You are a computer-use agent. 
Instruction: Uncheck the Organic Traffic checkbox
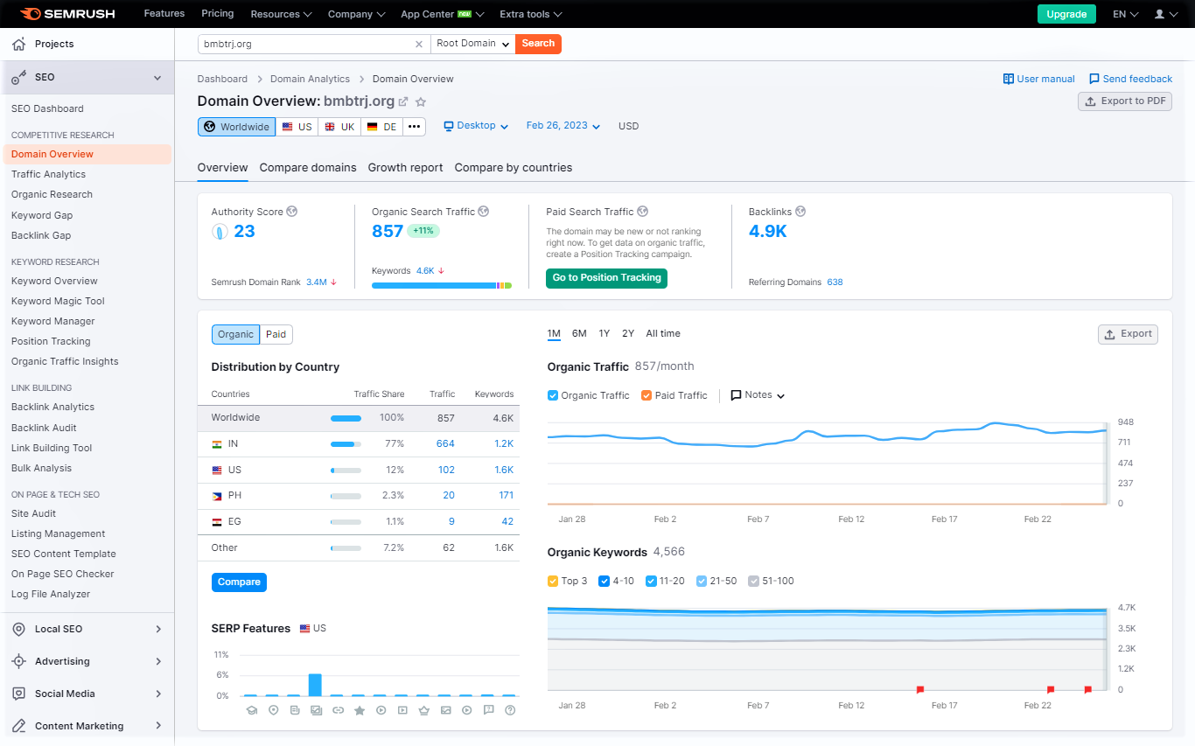[553, 395]
